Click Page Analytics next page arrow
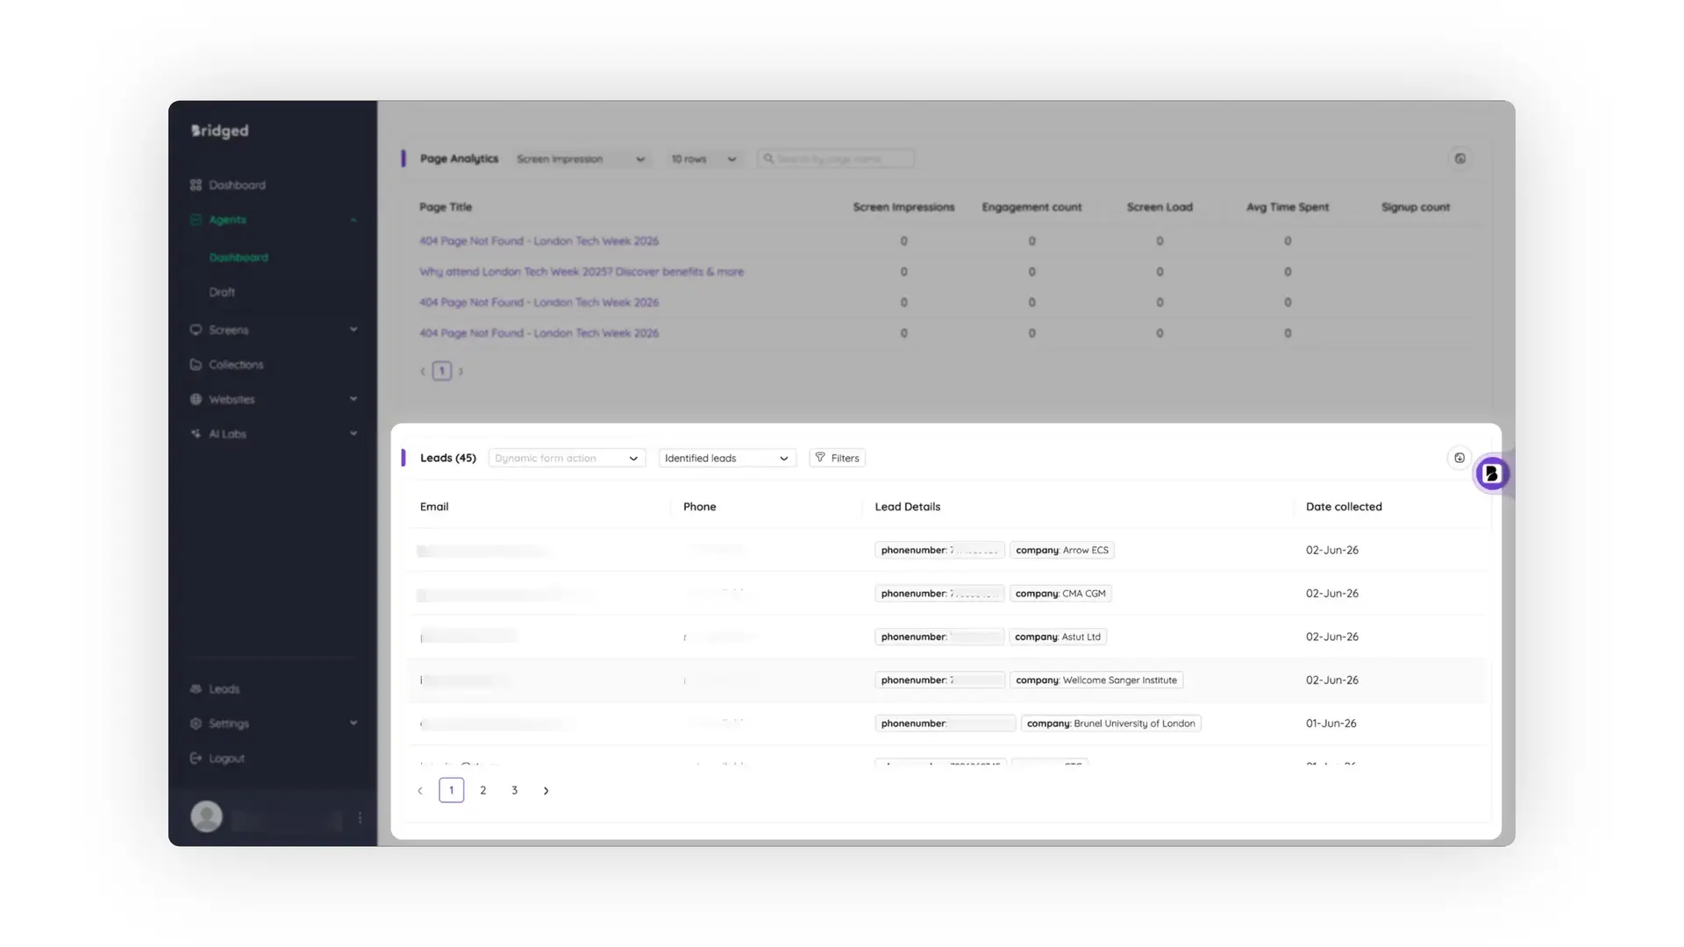This screenshot has height=947, width=1684. pyautogui.click(x=460, y=371)
